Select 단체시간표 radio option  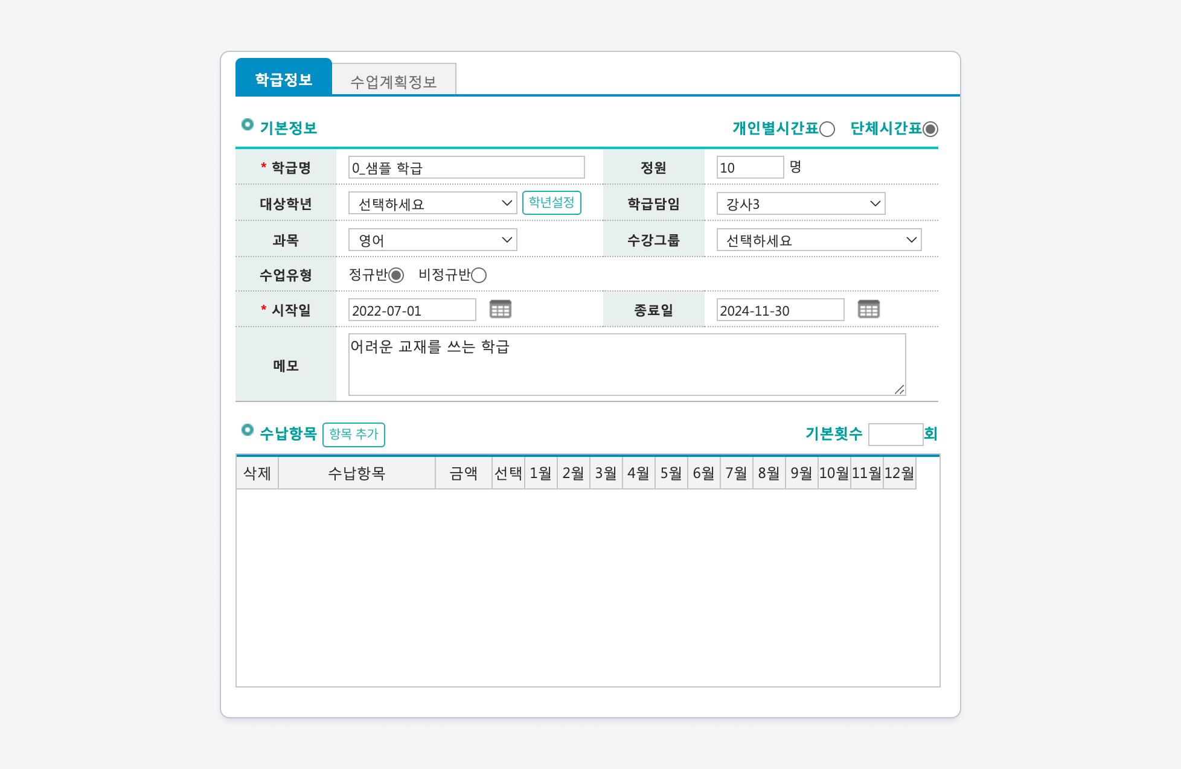point(930,129)
